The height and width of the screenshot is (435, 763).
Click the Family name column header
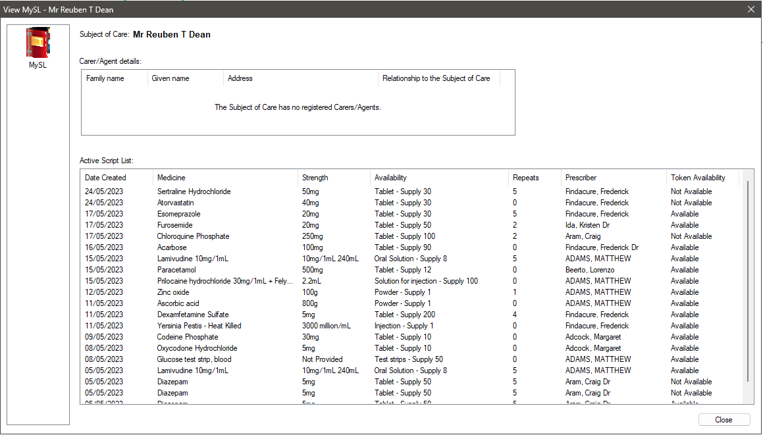pos(115,78)
